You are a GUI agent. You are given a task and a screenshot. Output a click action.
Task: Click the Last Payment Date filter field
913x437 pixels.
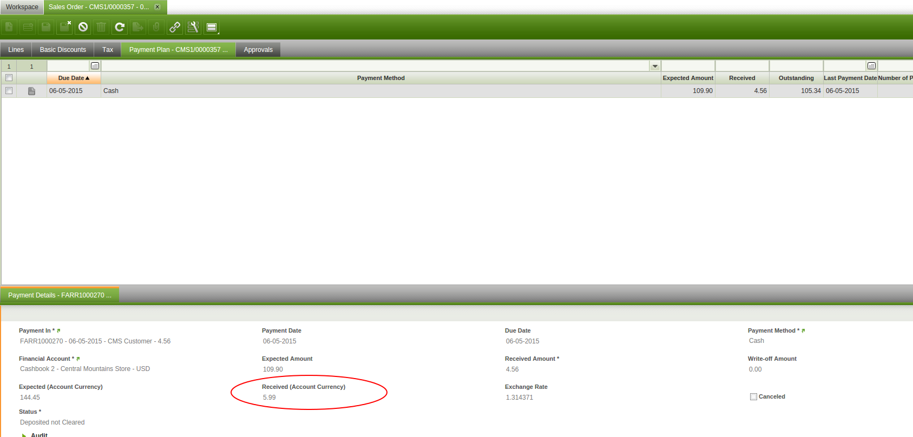pyautogui.click(x=845, y=66)
